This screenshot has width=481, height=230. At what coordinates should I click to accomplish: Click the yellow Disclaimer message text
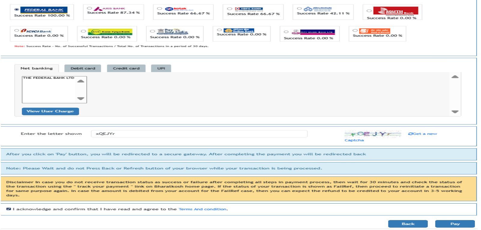234,189
